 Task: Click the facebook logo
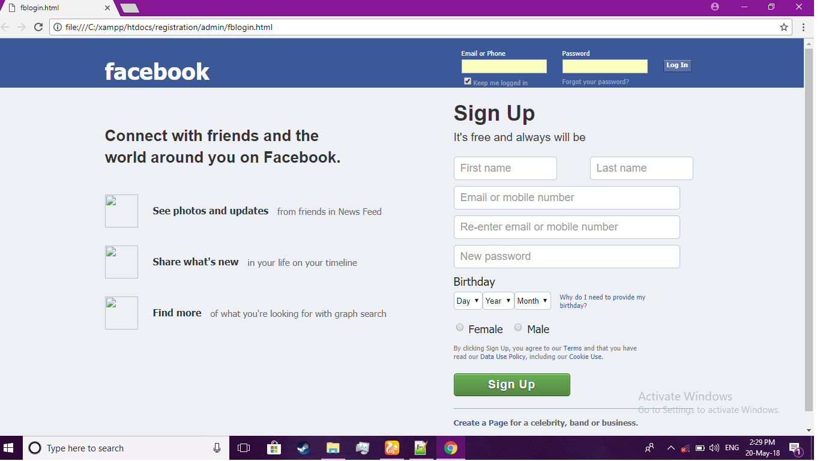click(157, 71)
